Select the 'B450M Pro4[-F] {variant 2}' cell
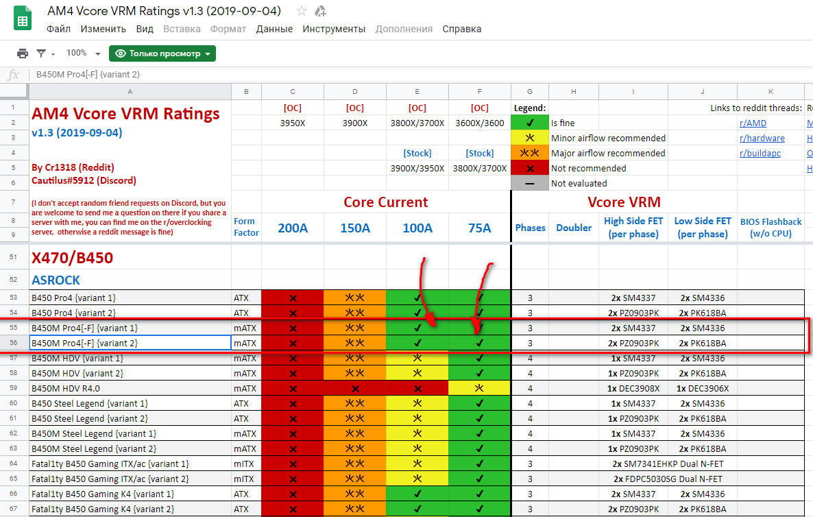Image resolution: width=813 pixels, height=517 pixels. pyautogui.click(x=130, y=343)
